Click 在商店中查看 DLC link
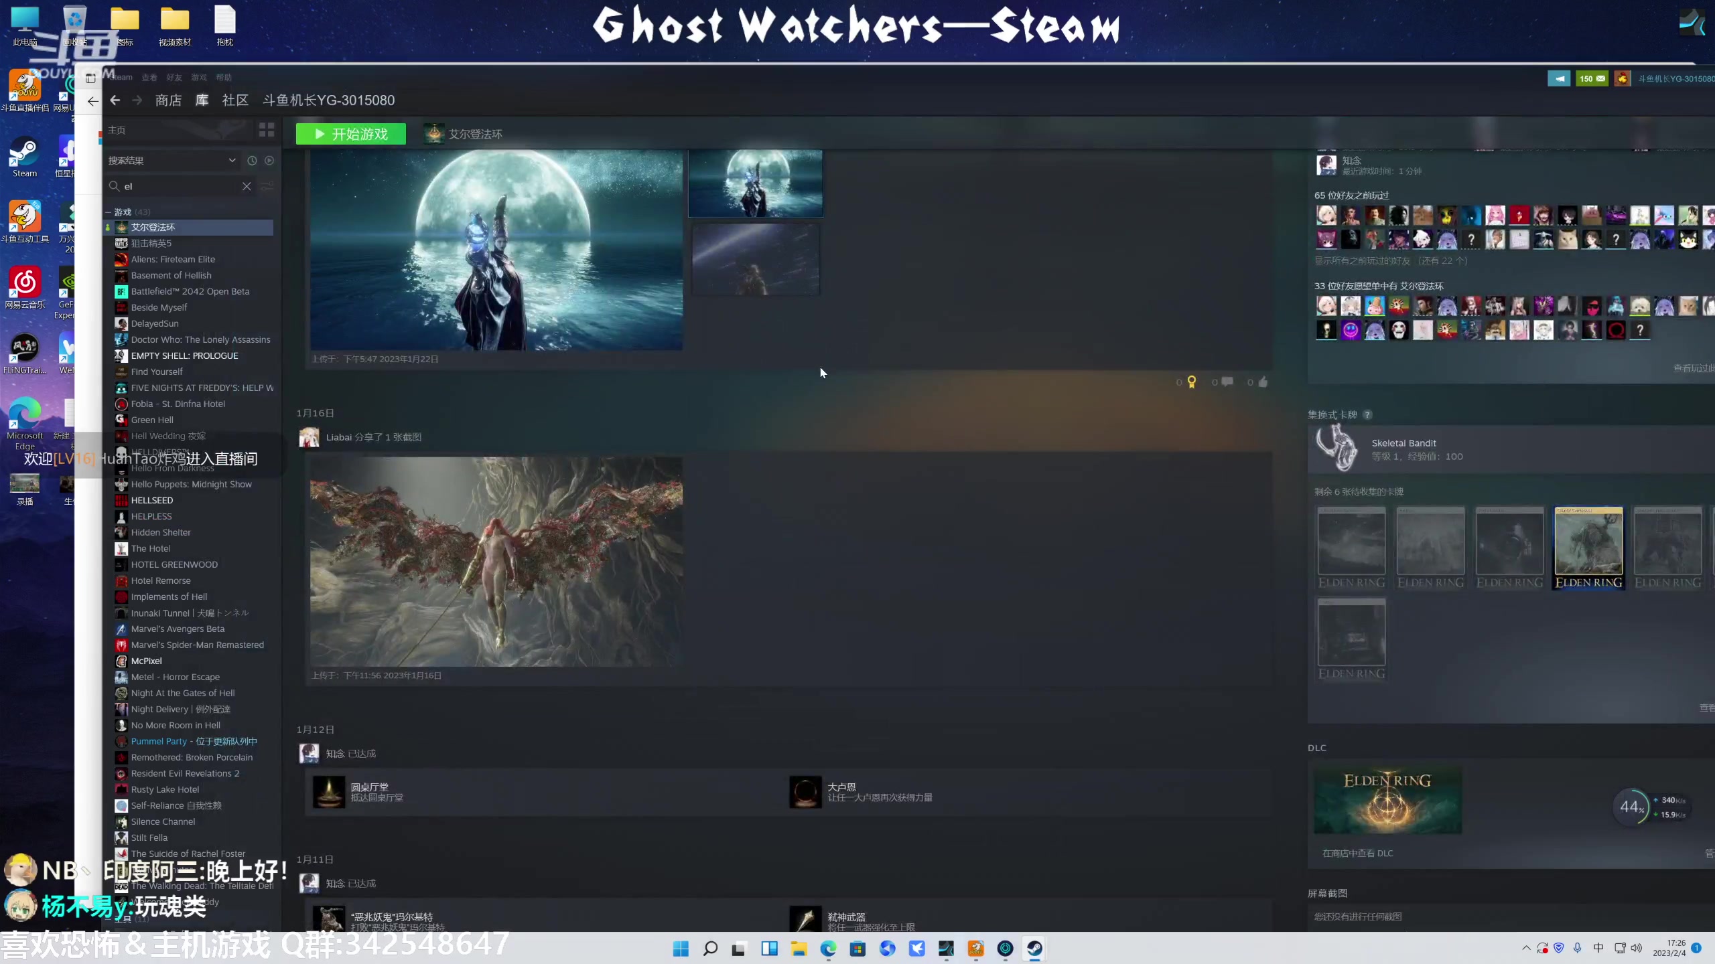Image resolution: width=1715 pixels, height=964 pixels. (x=1357, y=854)
